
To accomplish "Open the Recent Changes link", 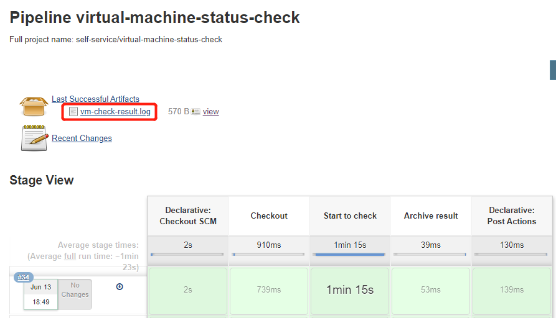I will pyautogui.click(x=82, y=139).
